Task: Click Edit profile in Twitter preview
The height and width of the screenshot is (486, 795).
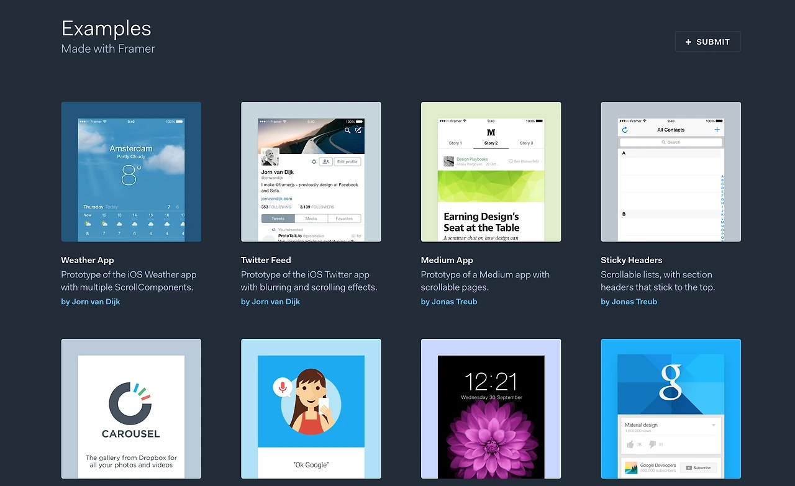Action: coord(347,161)
